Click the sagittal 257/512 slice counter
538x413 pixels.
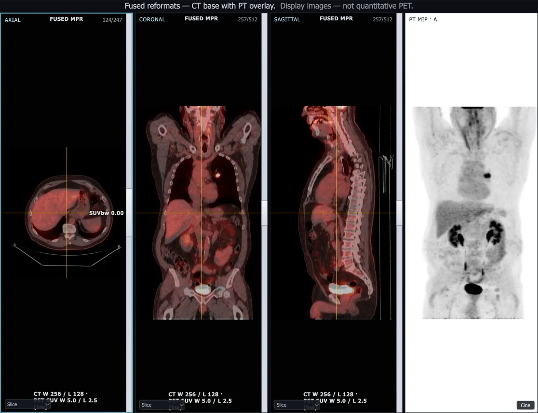point(382,20)
